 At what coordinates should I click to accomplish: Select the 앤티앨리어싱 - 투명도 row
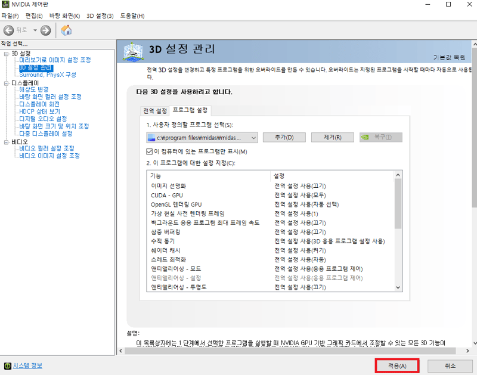pyautogui.click(x=271, y=287)
